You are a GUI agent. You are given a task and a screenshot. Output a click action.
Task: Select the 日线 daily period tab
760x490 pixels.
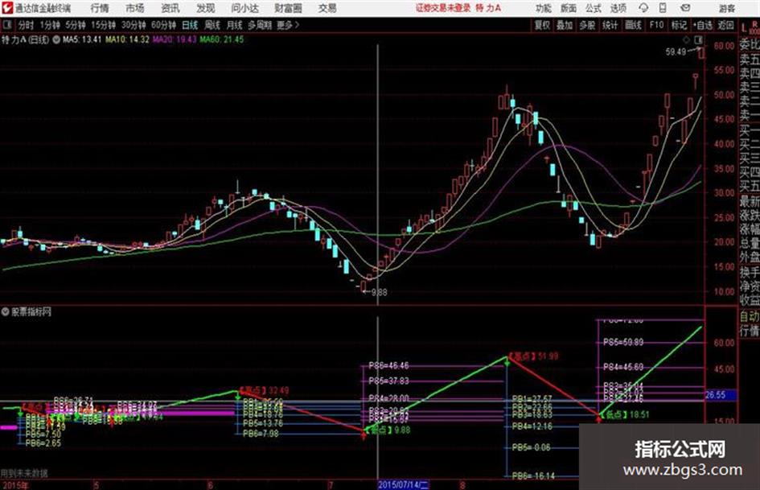coord(190,25)
